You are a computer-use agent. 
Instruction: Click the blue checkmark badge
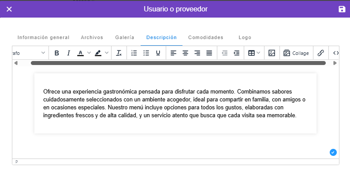(333, 152)
